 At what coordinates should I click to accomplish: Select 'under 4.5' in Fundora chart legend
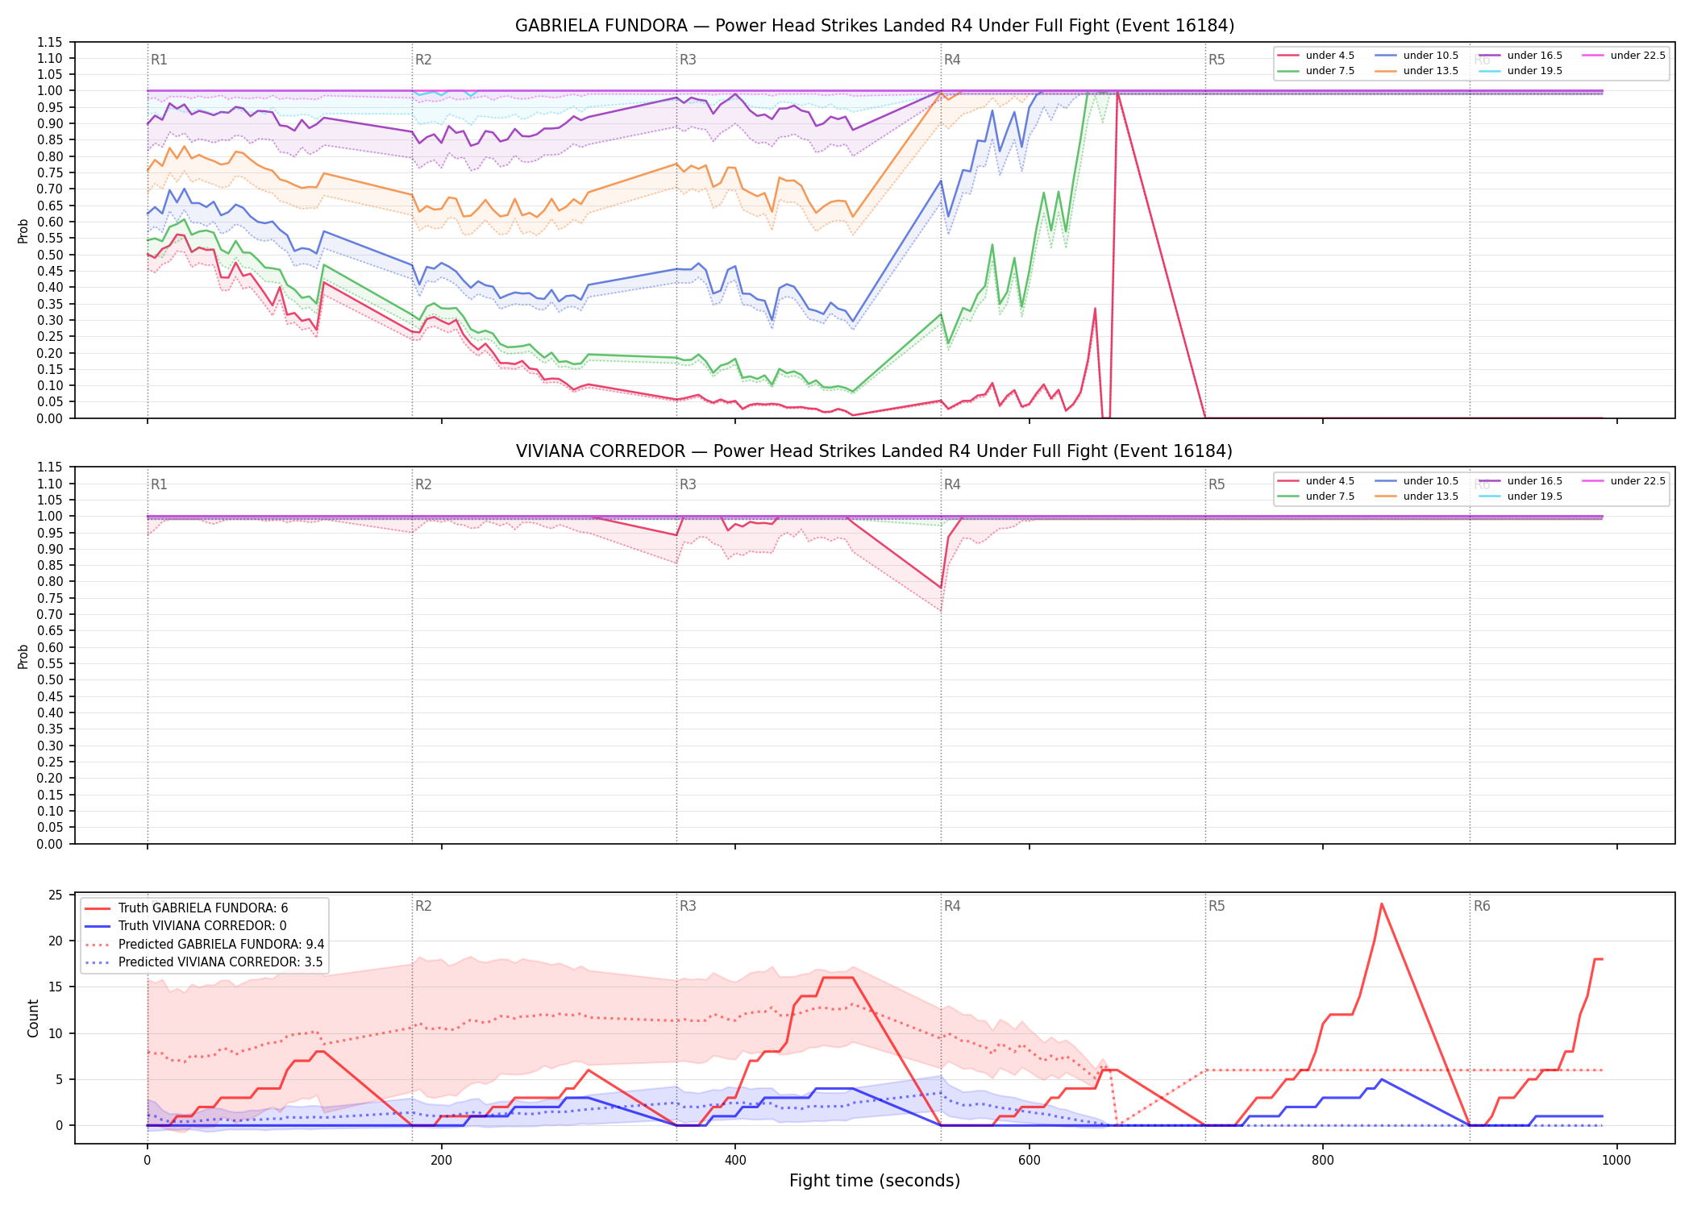(1317, 56)
